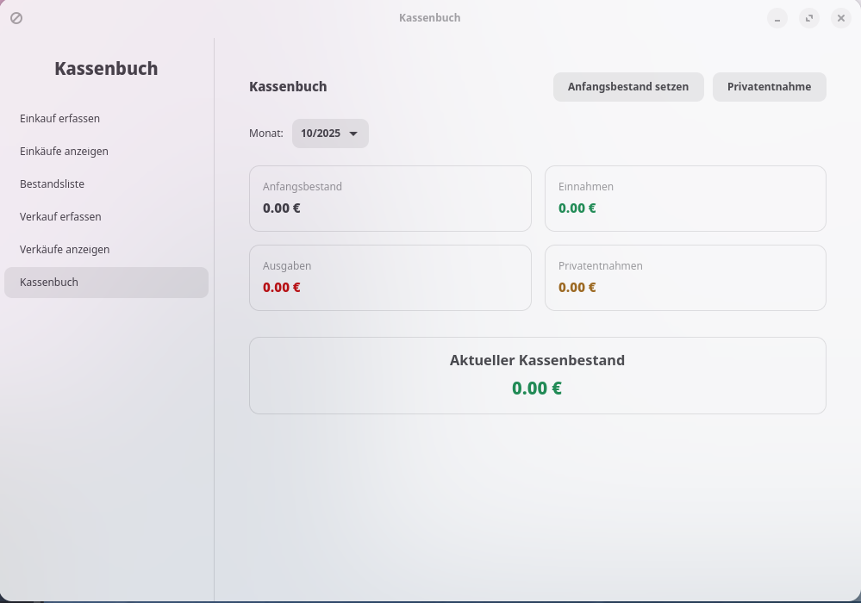Image resolution: width=861 pixels, height=603 pixels.
Task: Close the Kassenbuch window
Action: [x=841, y=18]
